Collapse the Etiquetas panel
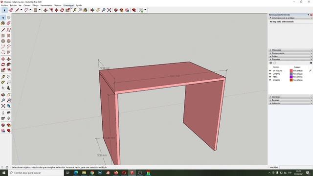Image resolution: width=313 pixels, height=176 pixels. [290, 59]
